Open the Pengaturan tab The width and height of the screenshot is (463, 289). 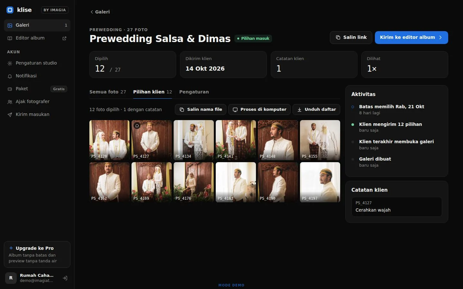[194, 92]
